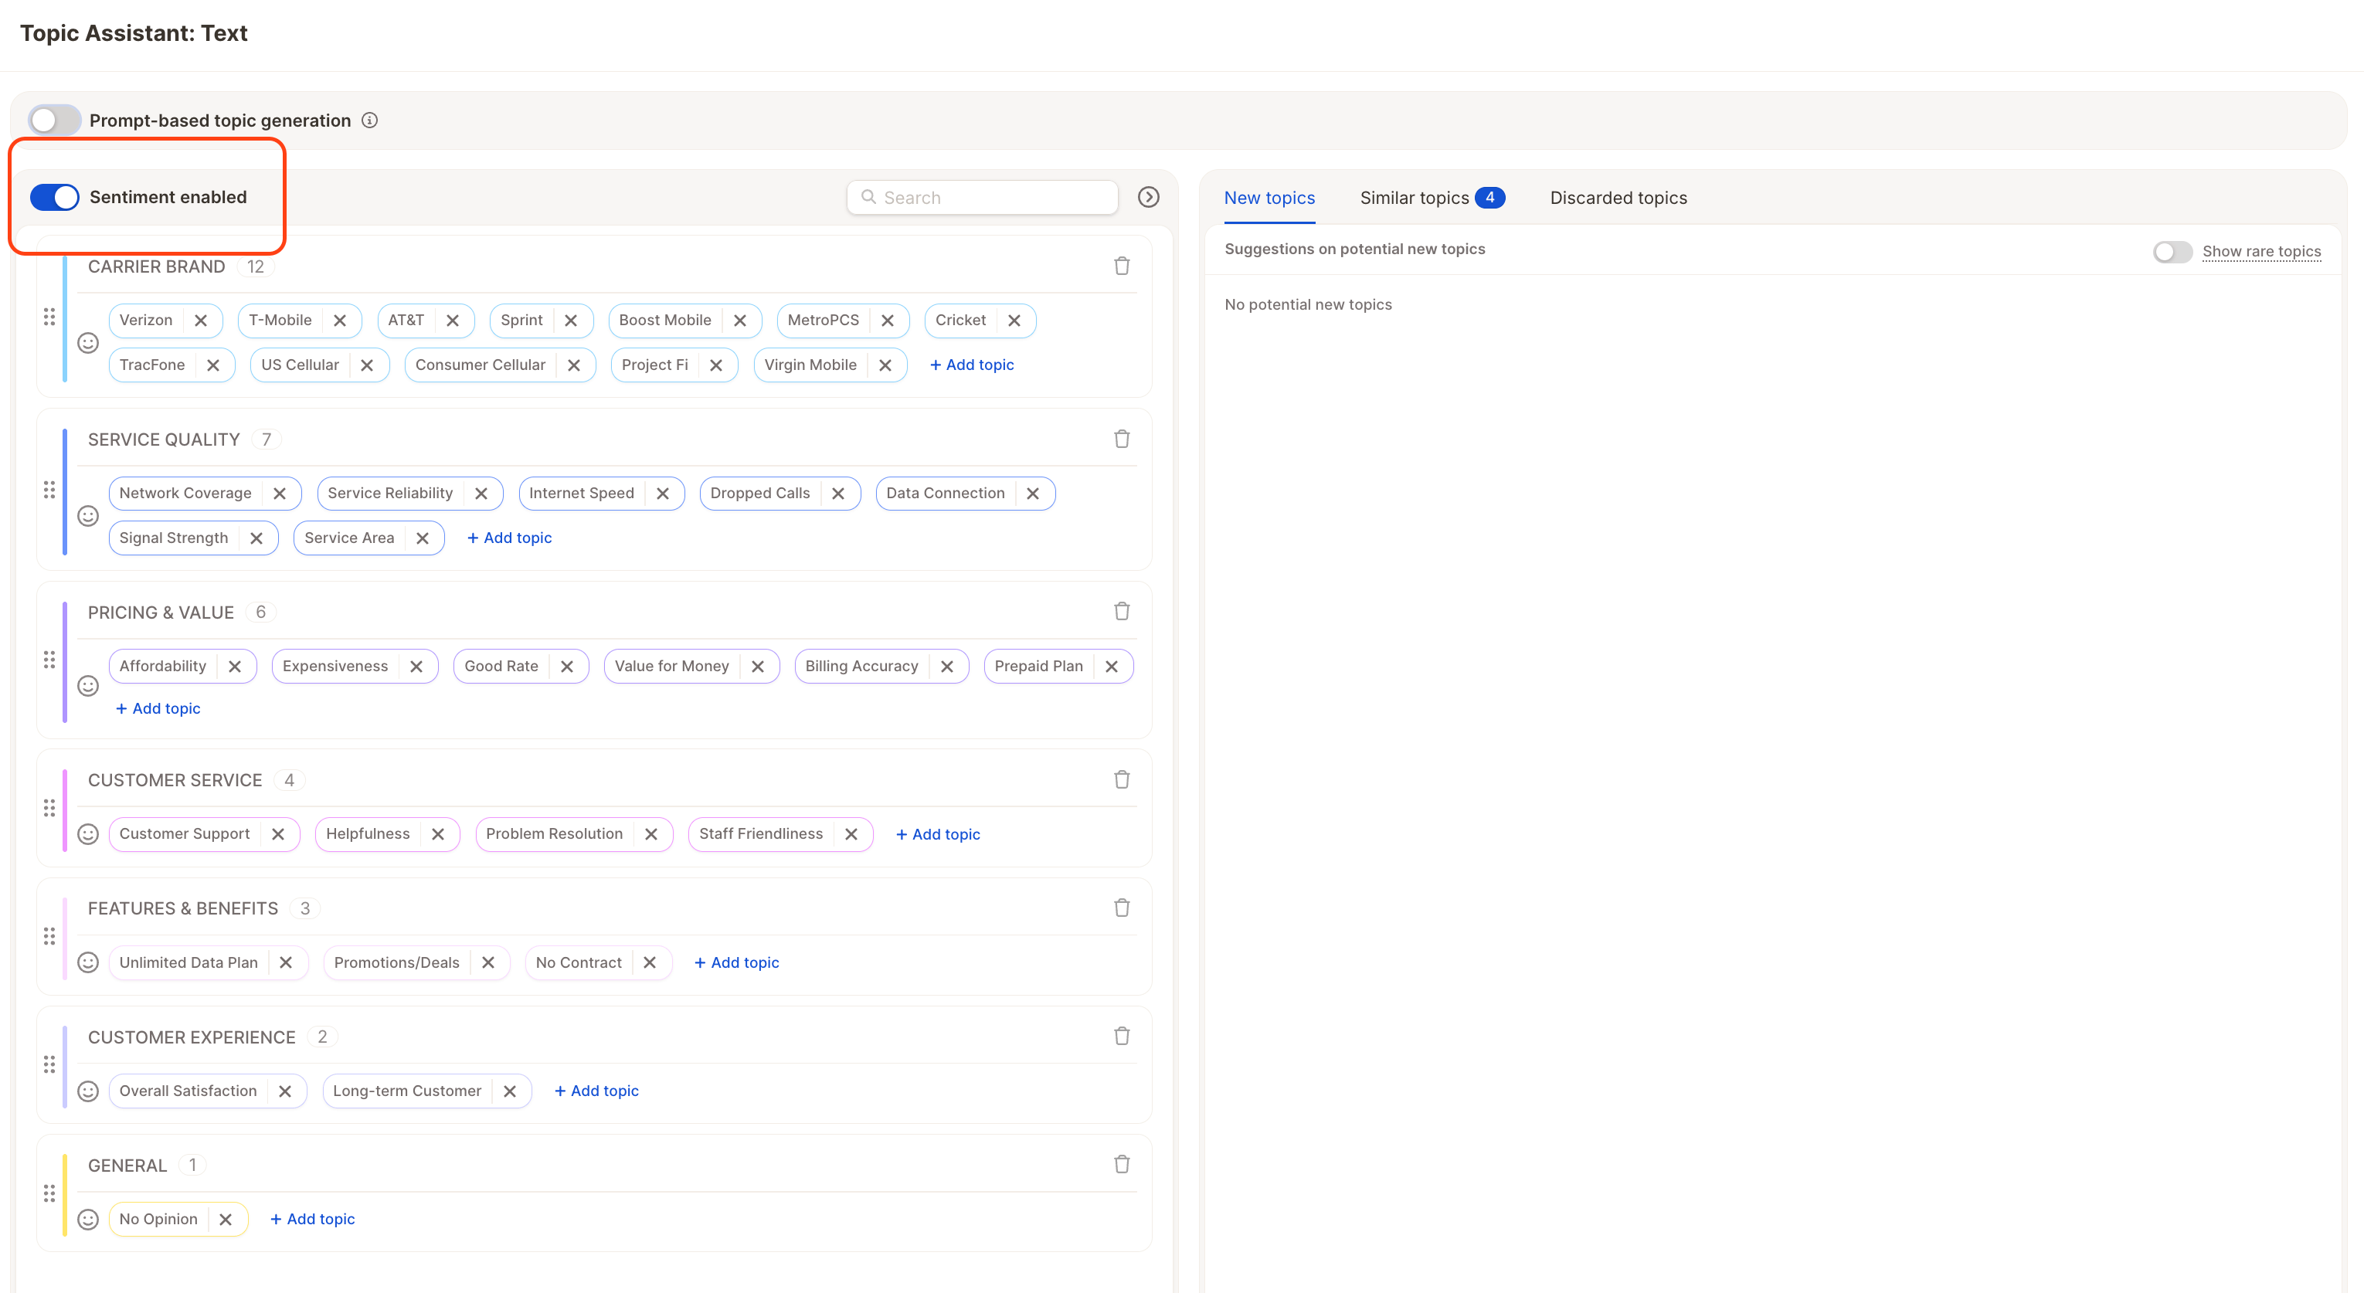Remove the Internet Speed topic
2364x1293 pixels.
tap(663, 493)
